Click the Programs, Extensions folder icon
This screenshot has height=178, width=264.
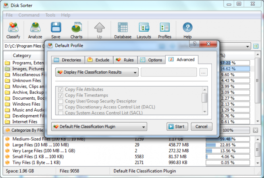pos(7,63)
